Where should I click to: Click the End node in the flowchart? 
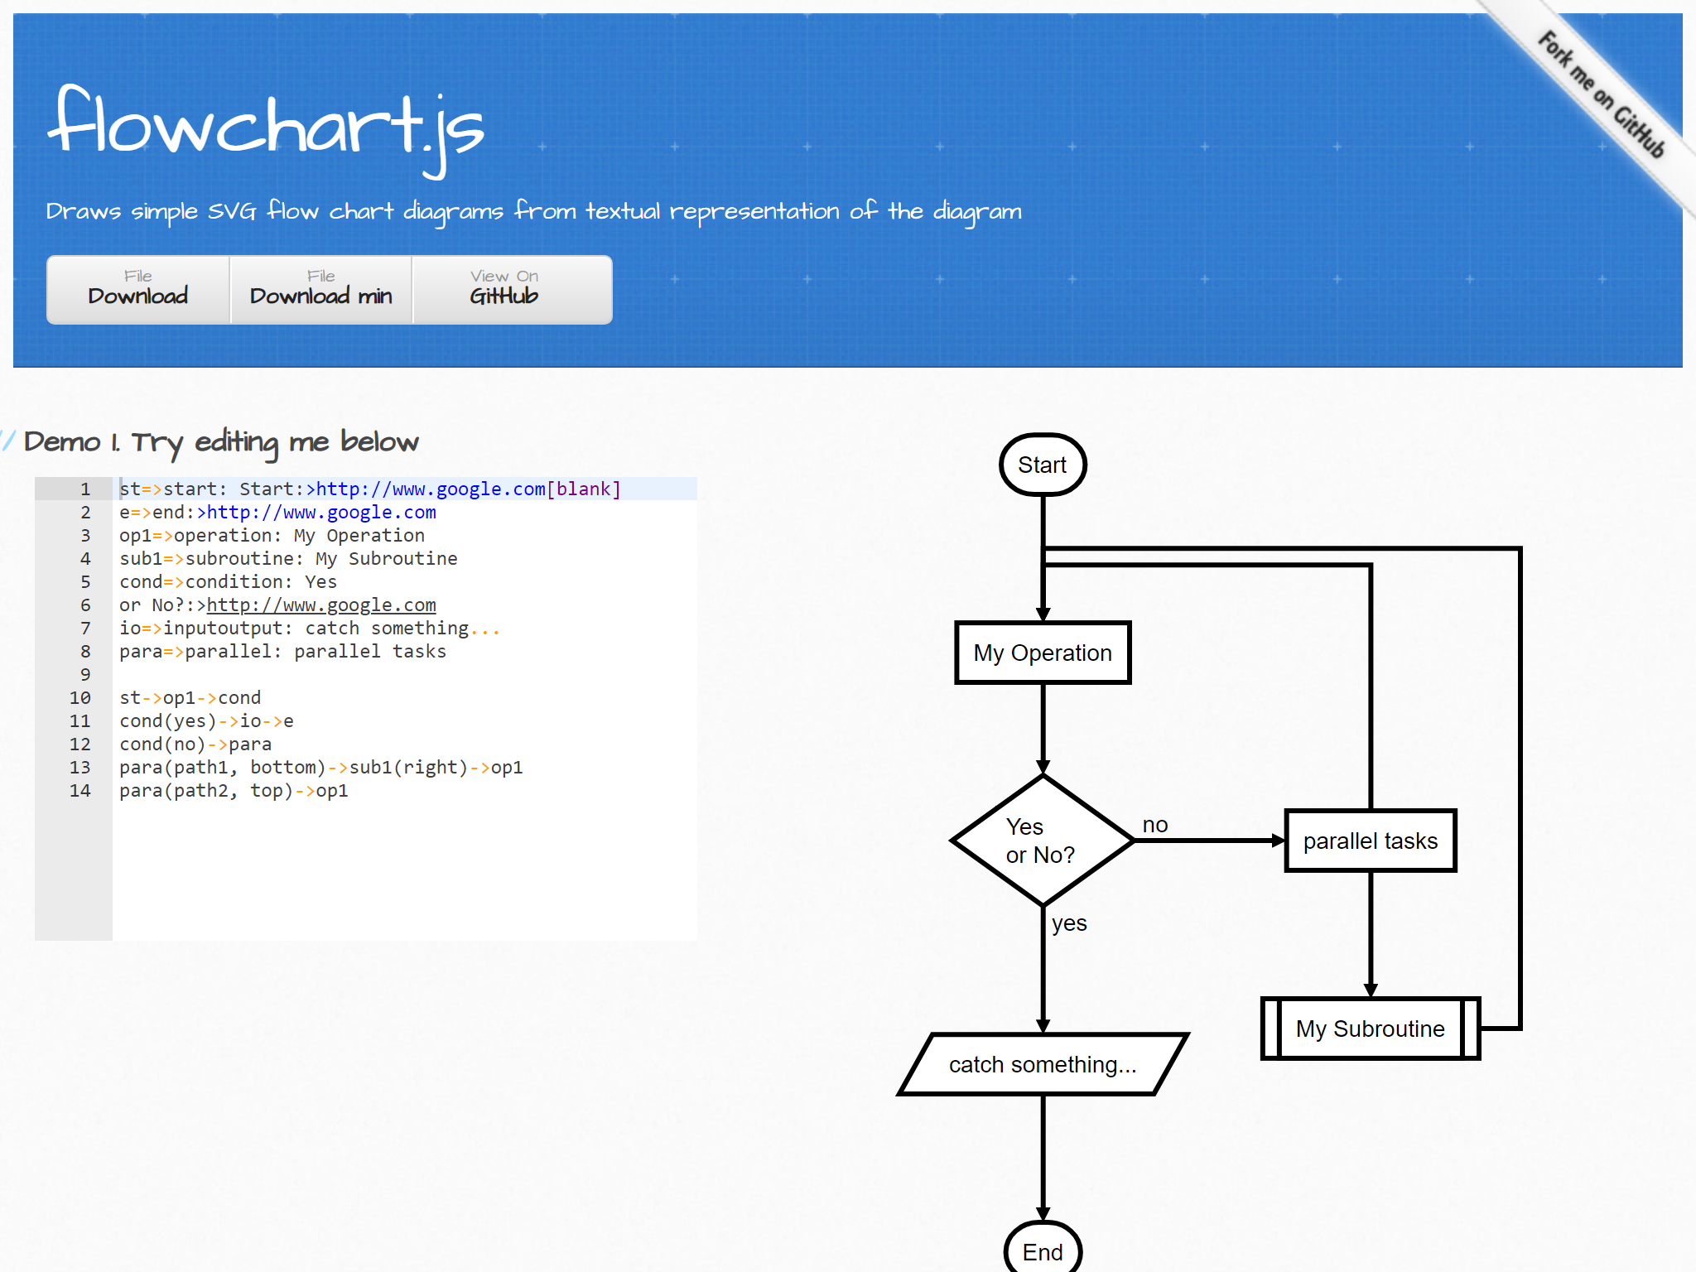1043,1250
